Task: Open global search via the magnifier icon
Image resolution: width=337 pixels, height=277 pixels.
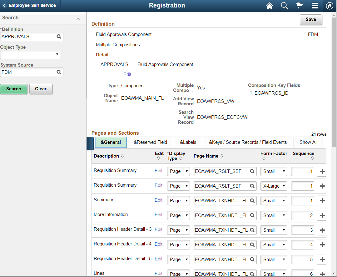Action: click(x=284, y=6)
